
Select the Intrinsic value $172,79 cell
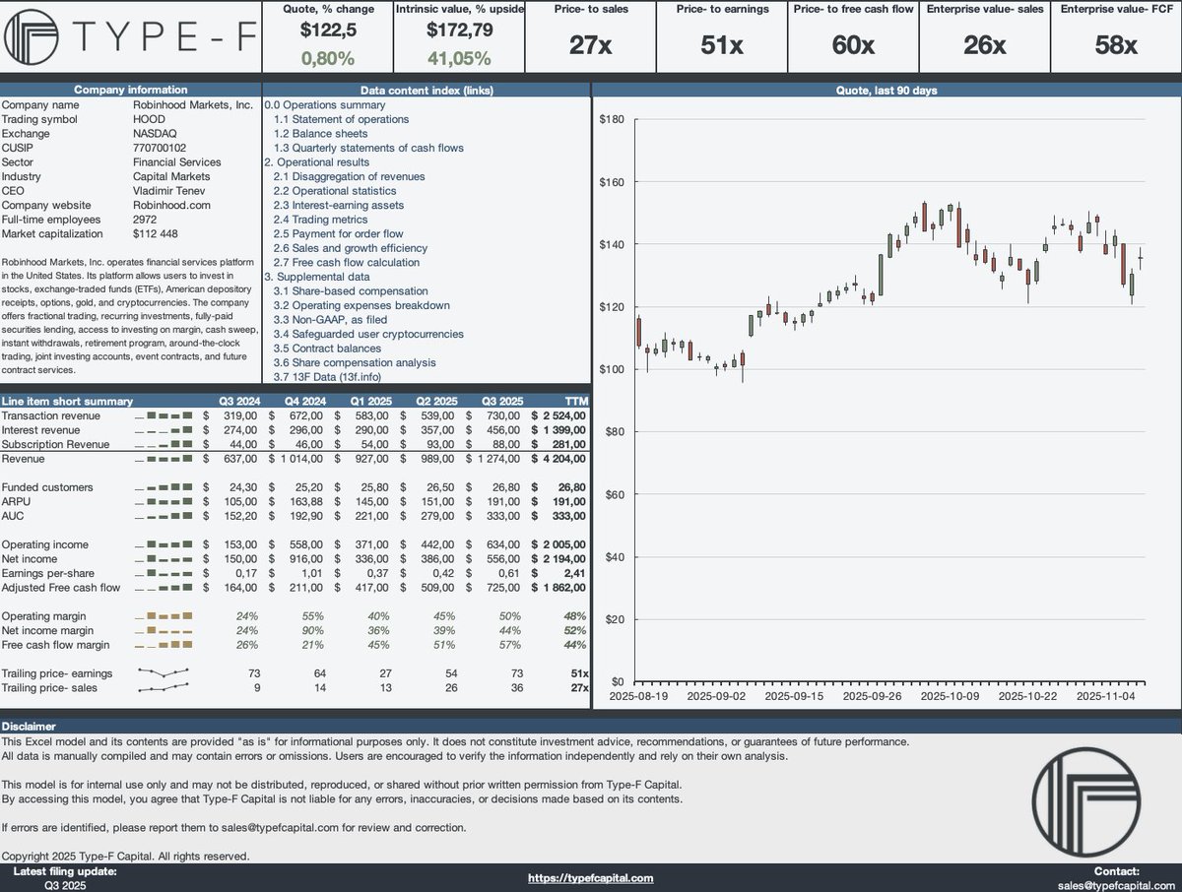pos(459,31)
